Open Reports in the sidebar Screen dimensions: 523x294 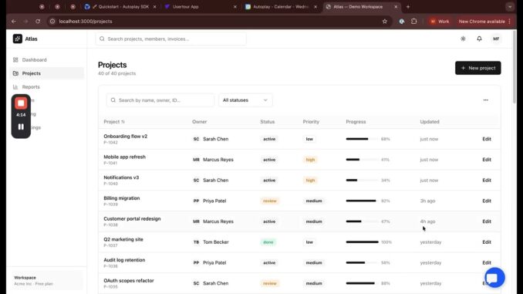click(47, 86)
